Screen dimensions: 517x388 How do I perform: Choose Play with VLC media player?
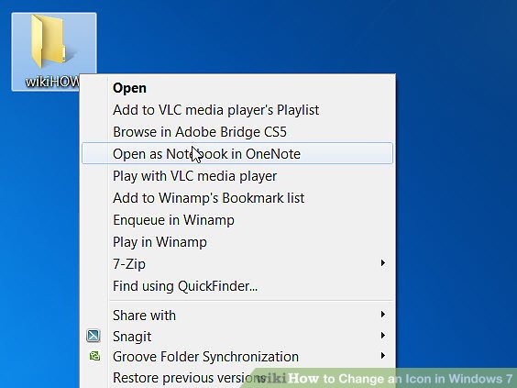point(237,176)
